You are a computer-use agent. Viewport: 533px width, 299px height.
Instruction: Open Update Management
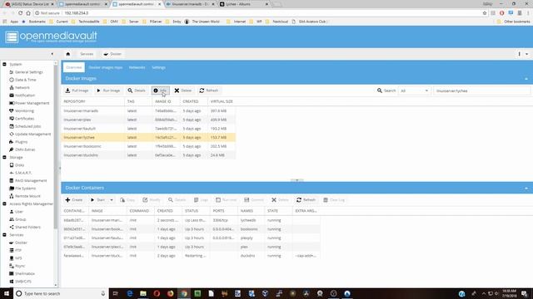32,135
